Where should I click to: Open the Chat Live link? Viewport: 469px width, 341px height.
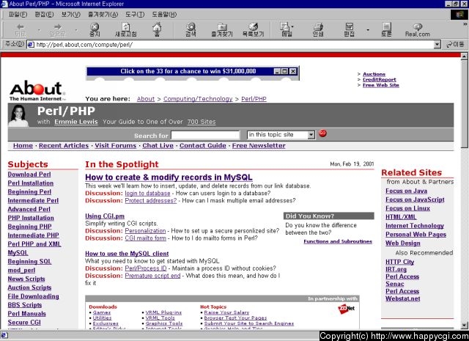coord(158,145)
